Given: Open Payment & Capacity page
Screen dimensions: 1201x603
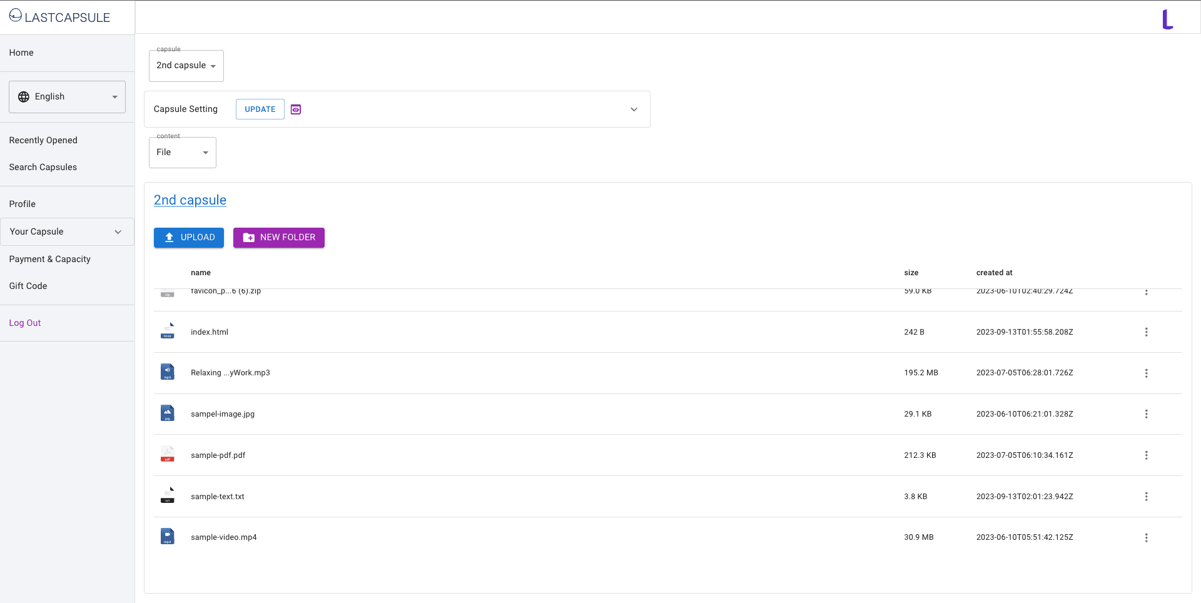Looking at the screenshot, I should (49, 259).
